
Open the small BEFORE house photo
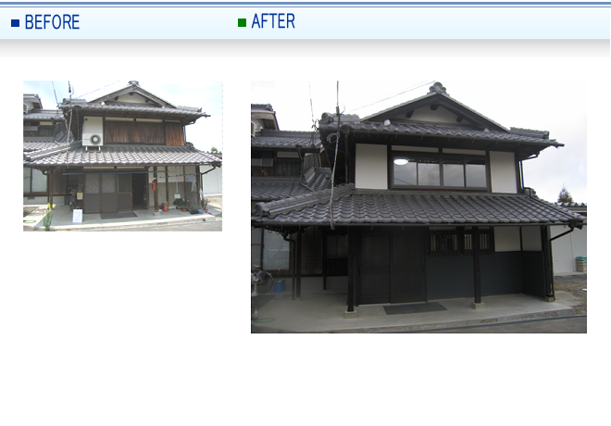[x=123, y=156]
